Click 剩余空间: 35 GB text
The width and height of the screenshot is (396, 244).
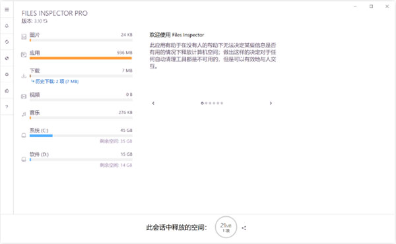(x=116, y=141)
